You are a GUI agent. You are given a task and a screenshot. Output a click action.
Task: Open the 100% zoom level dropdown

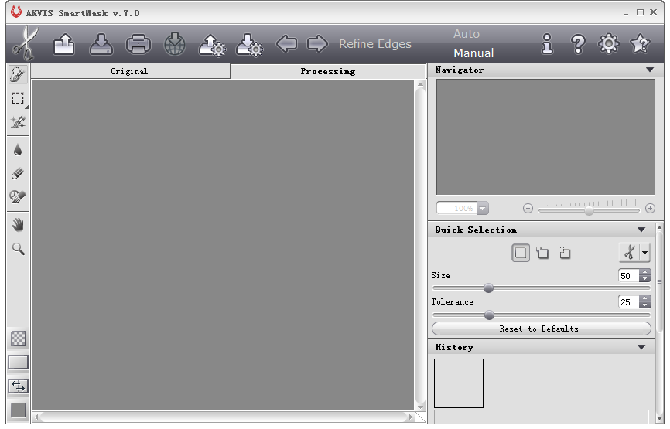point(483,208)
